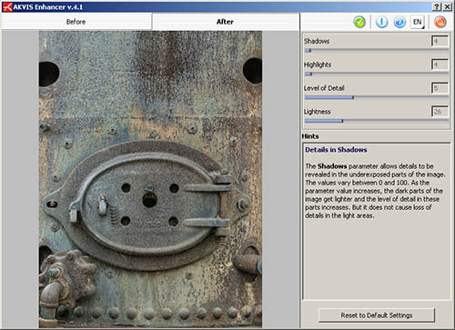Click the title bar help question button
Screen dimensions: 455x330
[x=436, y=6]
